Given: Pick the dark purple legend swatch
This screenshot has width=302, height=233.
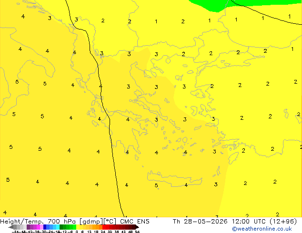Looking at the screenshot, I should point(28,227).
